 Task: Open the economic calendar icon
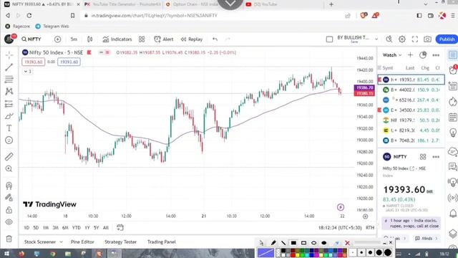coord(453,118)
